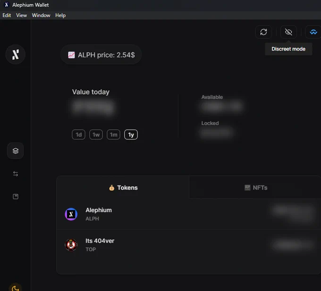Open the View menu
The height and width of the screenshot is (291, 321).
click(22, 16)
